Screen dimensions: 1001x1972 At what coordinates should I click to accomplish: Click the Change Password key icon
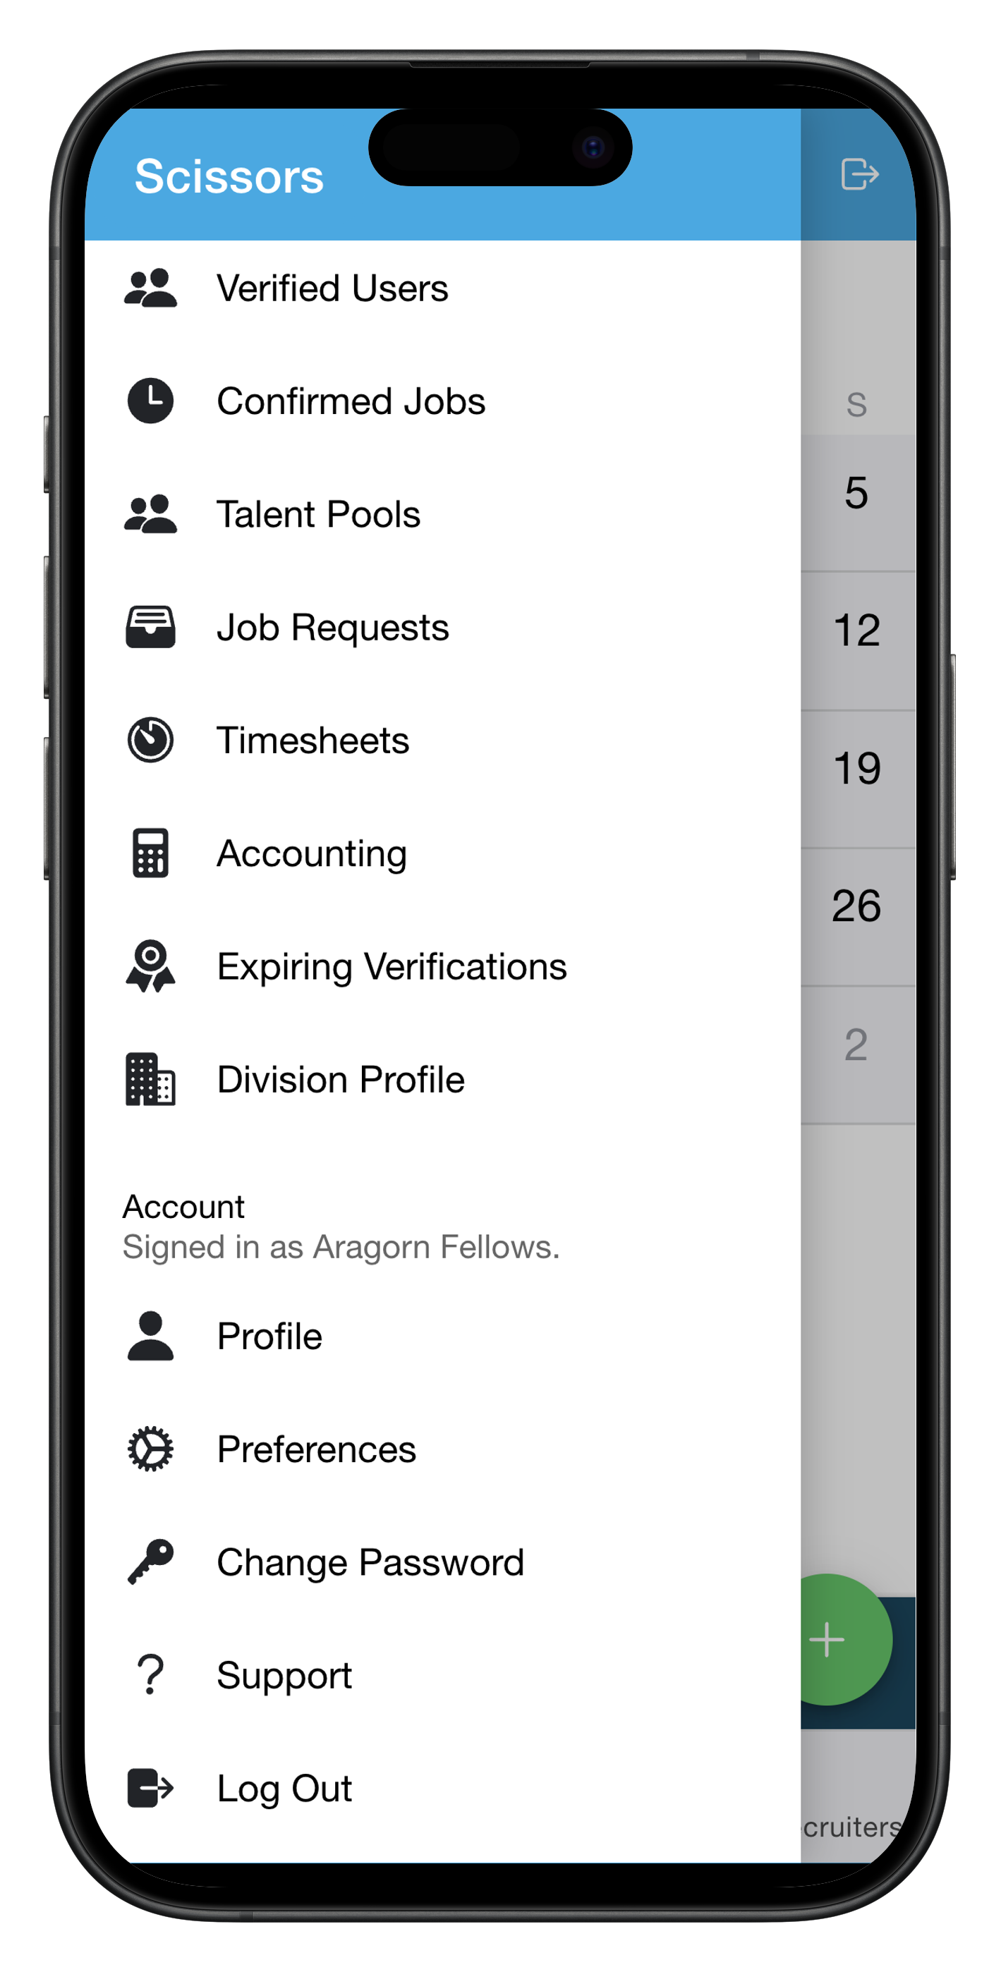tap(150, 1562)
